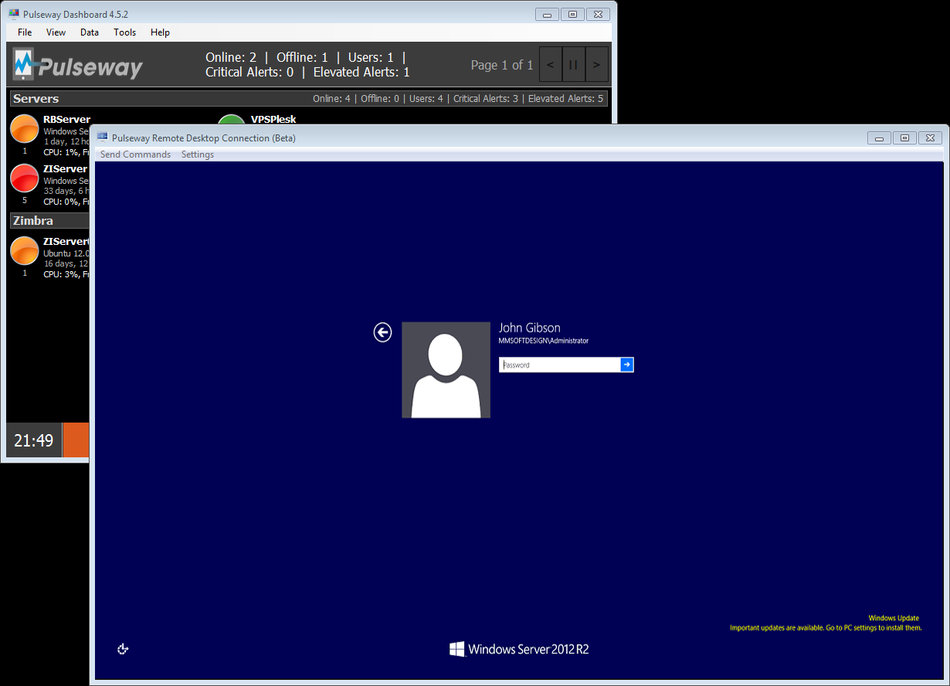The height and width of the screenshot is (686, 950).
Task: Select the VPSPlesk green status icon
Action: tap(232, 120)
